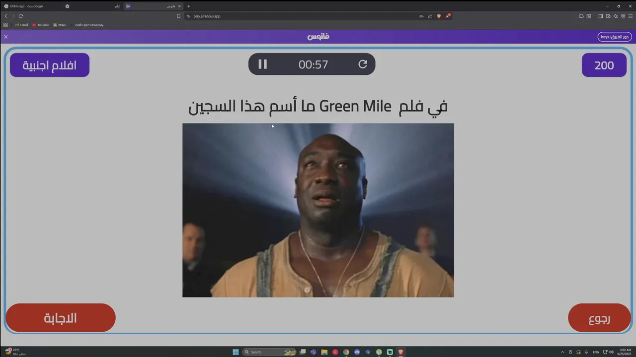
Task: Click the microphone tray icon
Action: tap(587, 352)
